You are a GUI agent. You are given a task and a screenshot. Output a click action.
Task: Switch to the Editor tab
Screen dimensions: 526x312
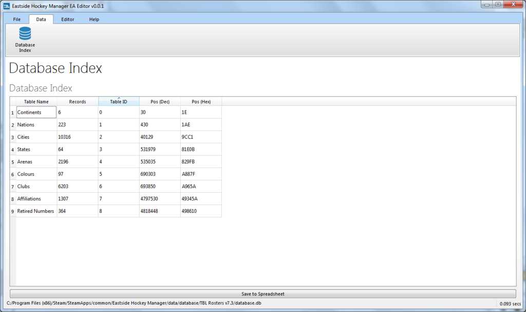(x=67, y=19)
